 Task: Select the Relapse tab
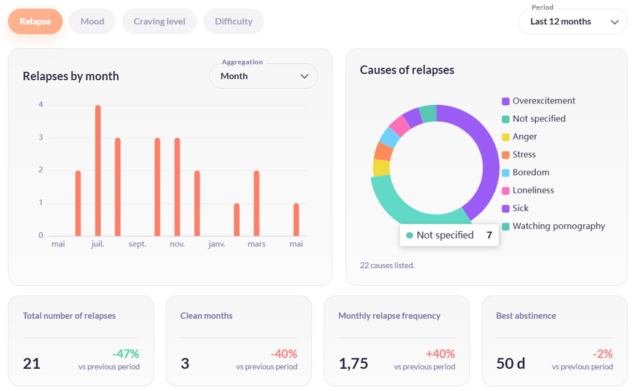tap(35, 22)
